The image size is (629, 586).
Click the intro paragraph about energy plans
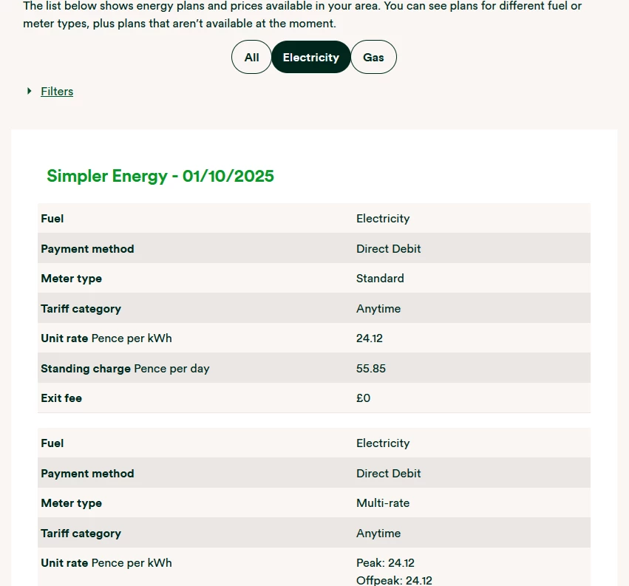click(x=302, y=15)
